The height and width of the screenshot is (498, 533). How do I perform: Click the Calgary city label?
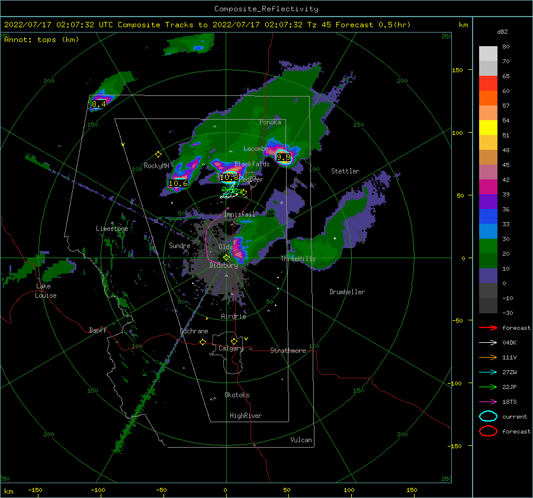tap(231, 348)
